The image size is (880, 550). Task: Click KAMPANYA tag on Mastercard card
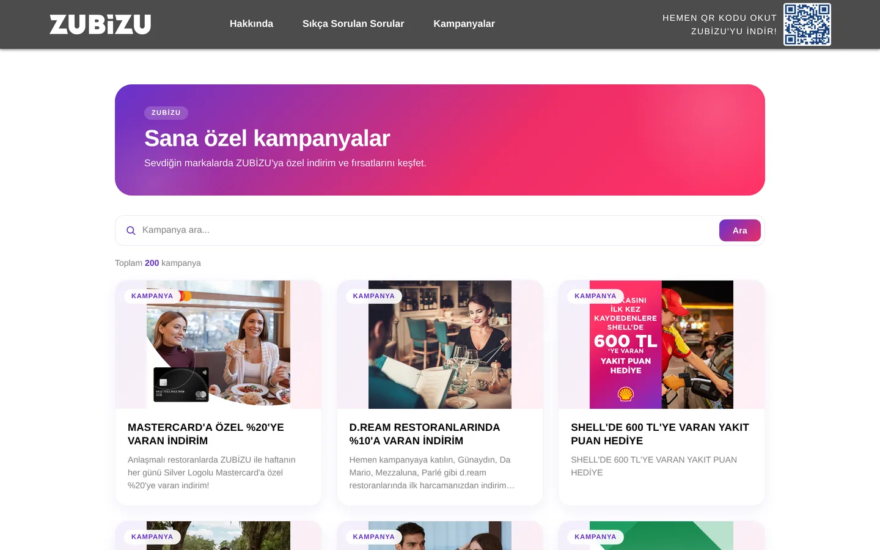152,296
